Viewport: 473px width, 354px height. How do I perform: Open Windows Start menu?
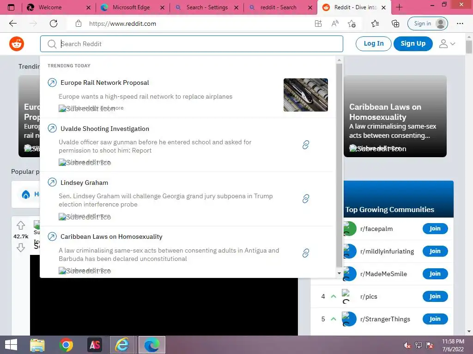(x=11, y=345)
